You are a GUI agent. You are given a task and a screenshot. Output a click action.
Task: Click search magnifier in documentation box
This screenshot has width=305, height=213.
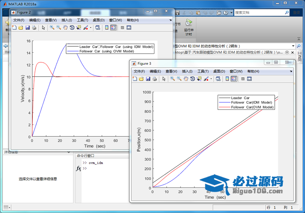pos(287,13)
